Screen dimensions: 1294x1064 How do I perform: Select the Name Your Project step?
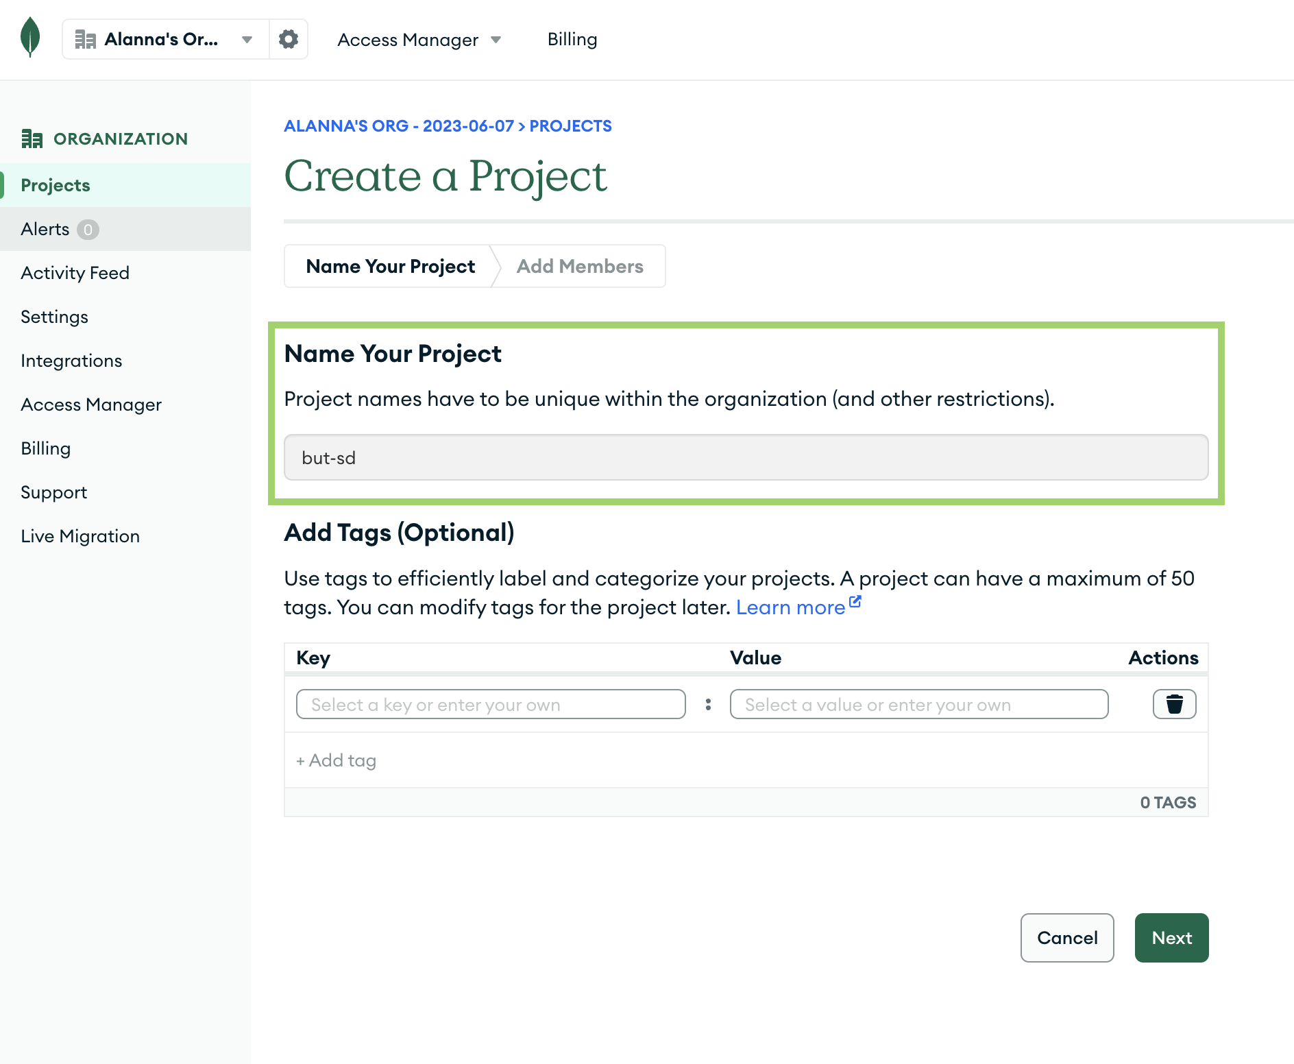click(x=390, y=266)
